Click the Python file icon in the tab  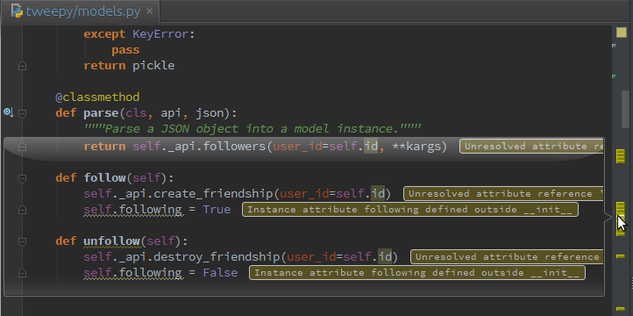(17, 11)
